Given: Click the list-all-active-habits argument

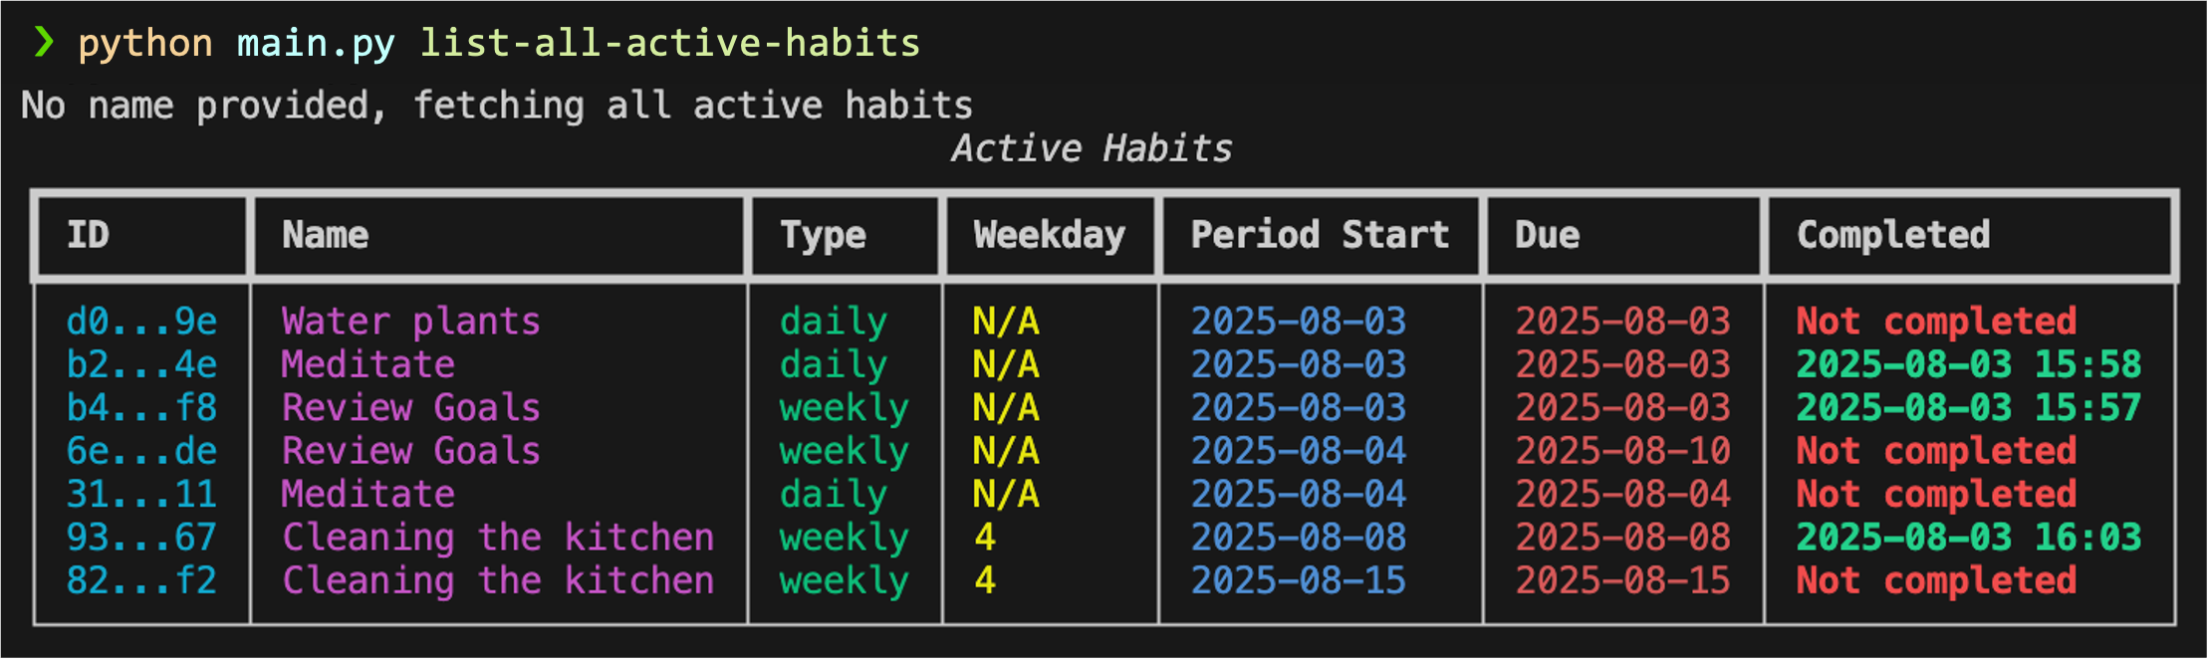Looking at the screenshot, I should tap(669, 44).
